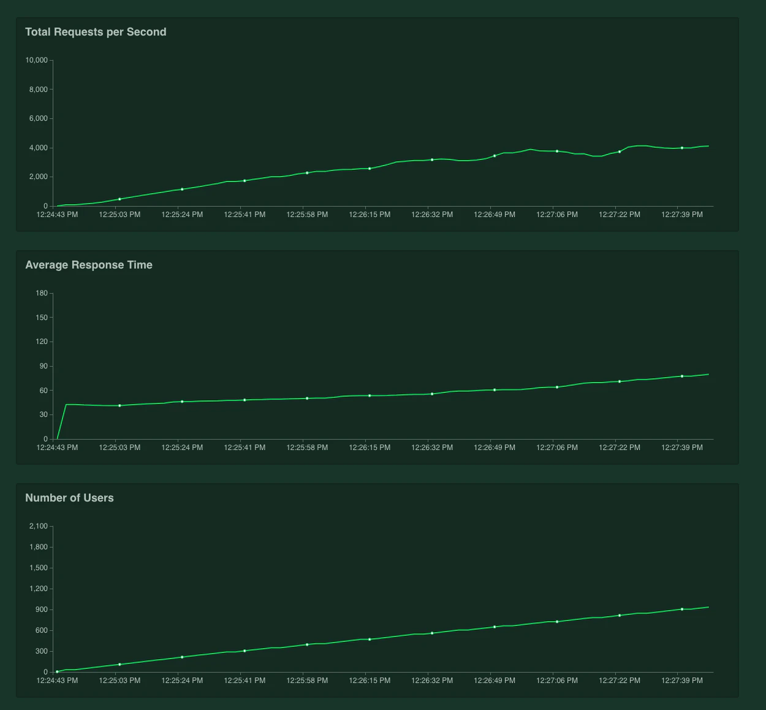Click the 180 label on response time y-axis
The height and width of the screenshot is (710, 766).
coord(42,293)
